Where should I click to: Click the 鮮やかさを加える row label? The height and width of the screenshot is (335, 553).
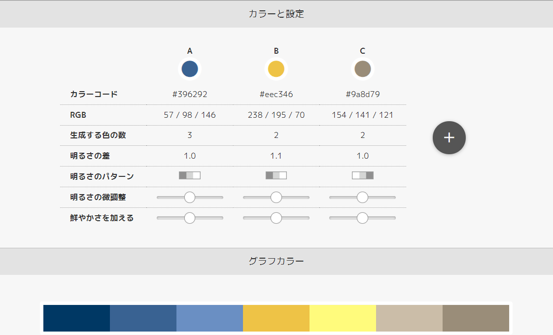pyautogui.click(x=102, y=218)
